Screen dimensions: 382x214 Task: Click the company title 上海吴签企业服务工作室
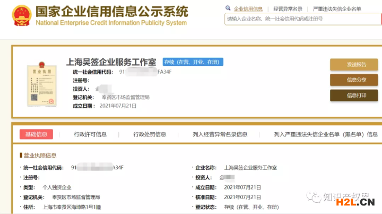(111, 62)
